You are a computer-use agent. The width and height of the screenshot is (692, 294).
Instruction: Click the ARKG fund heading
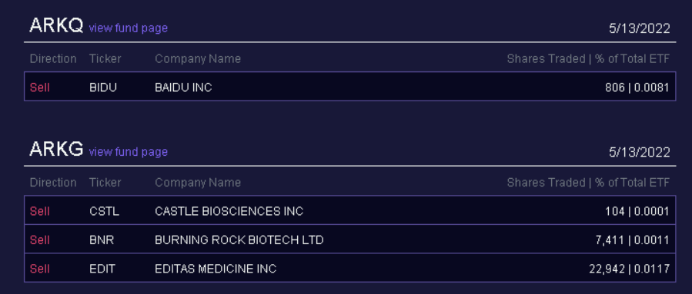coord(56,150)
